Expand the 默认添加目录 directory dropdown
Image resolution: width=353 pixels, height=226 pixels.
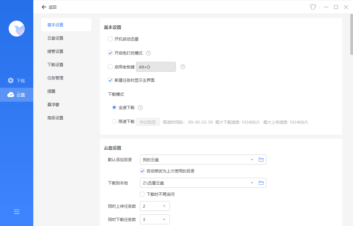tap(252, 160)
